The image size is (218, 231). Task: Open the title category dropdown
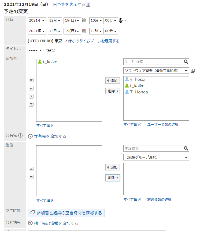click(x=35, y=50)
